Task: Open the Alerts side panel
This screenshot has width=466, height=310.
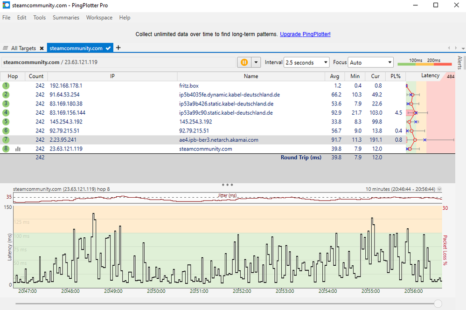Action: tap(460, 62)
